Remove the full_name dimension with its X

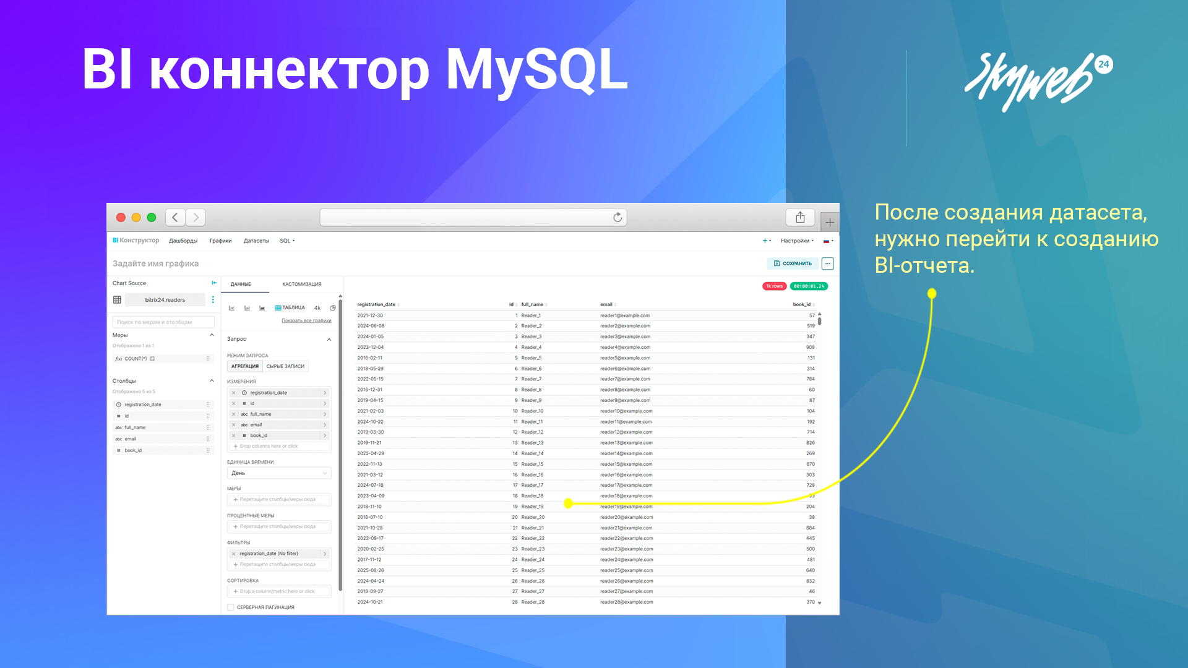coord(234,414)
